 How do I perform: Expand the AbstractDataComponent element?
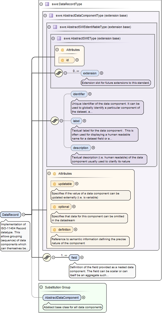84,298
